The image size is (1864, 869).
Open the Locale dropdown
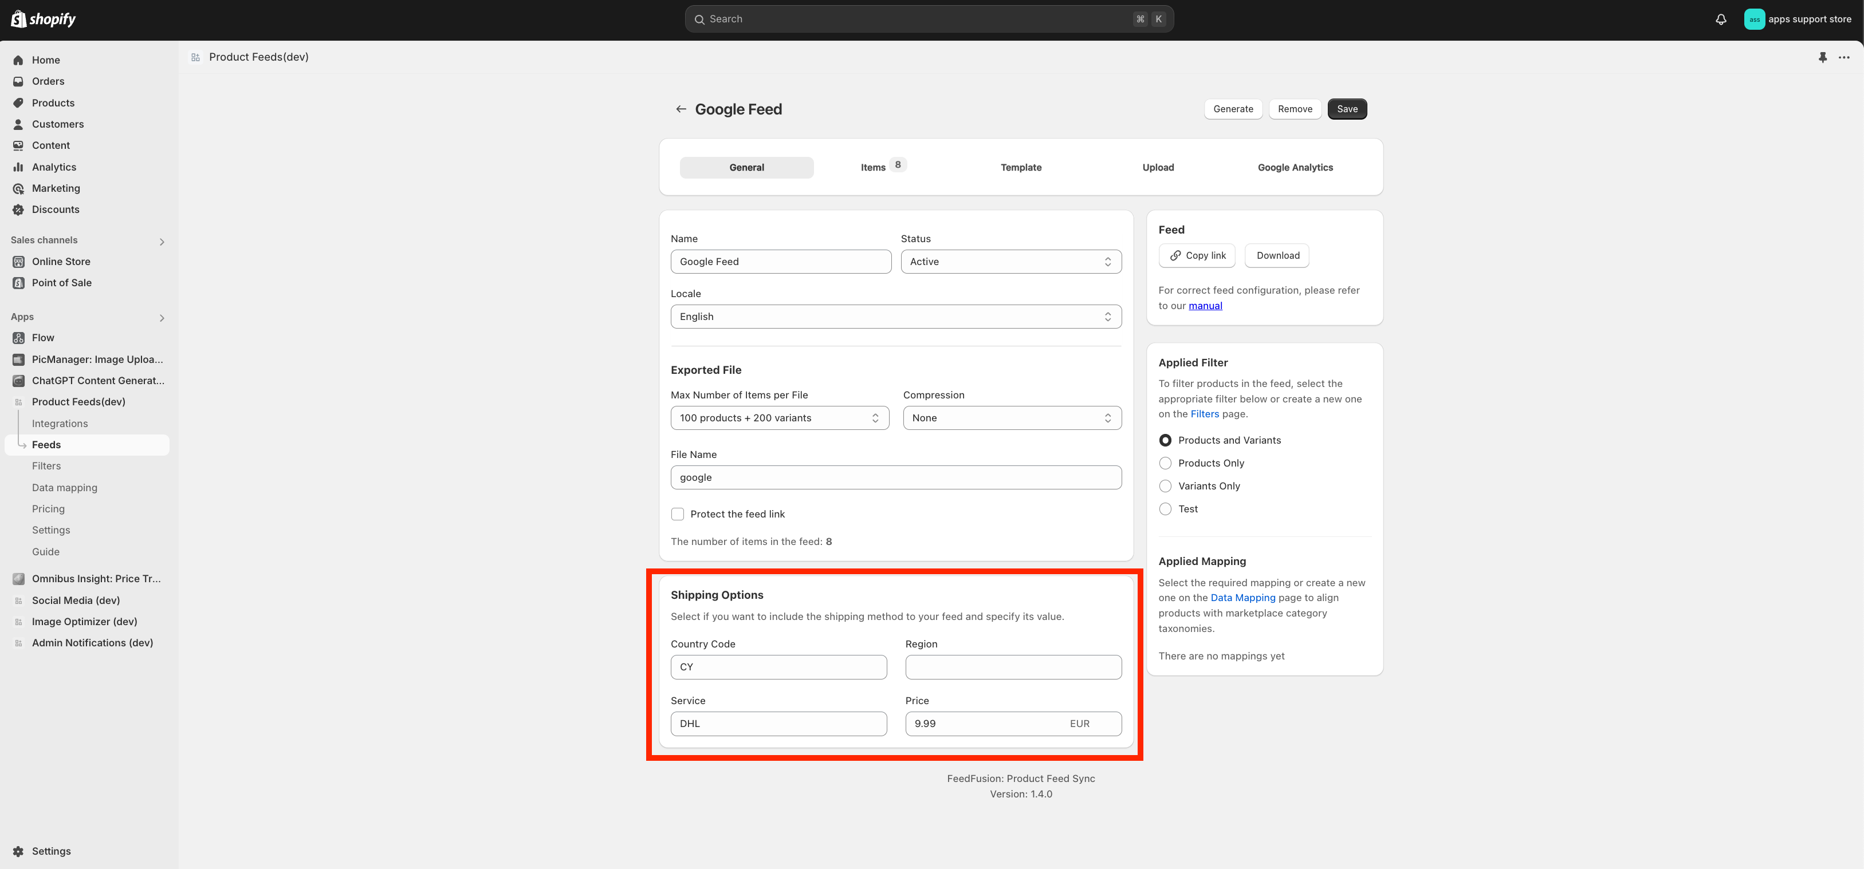tap(896, 317)
